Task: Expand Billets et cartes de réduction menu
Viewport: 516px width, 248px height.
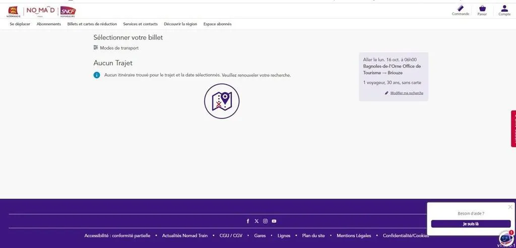Action: coord(92,24)
